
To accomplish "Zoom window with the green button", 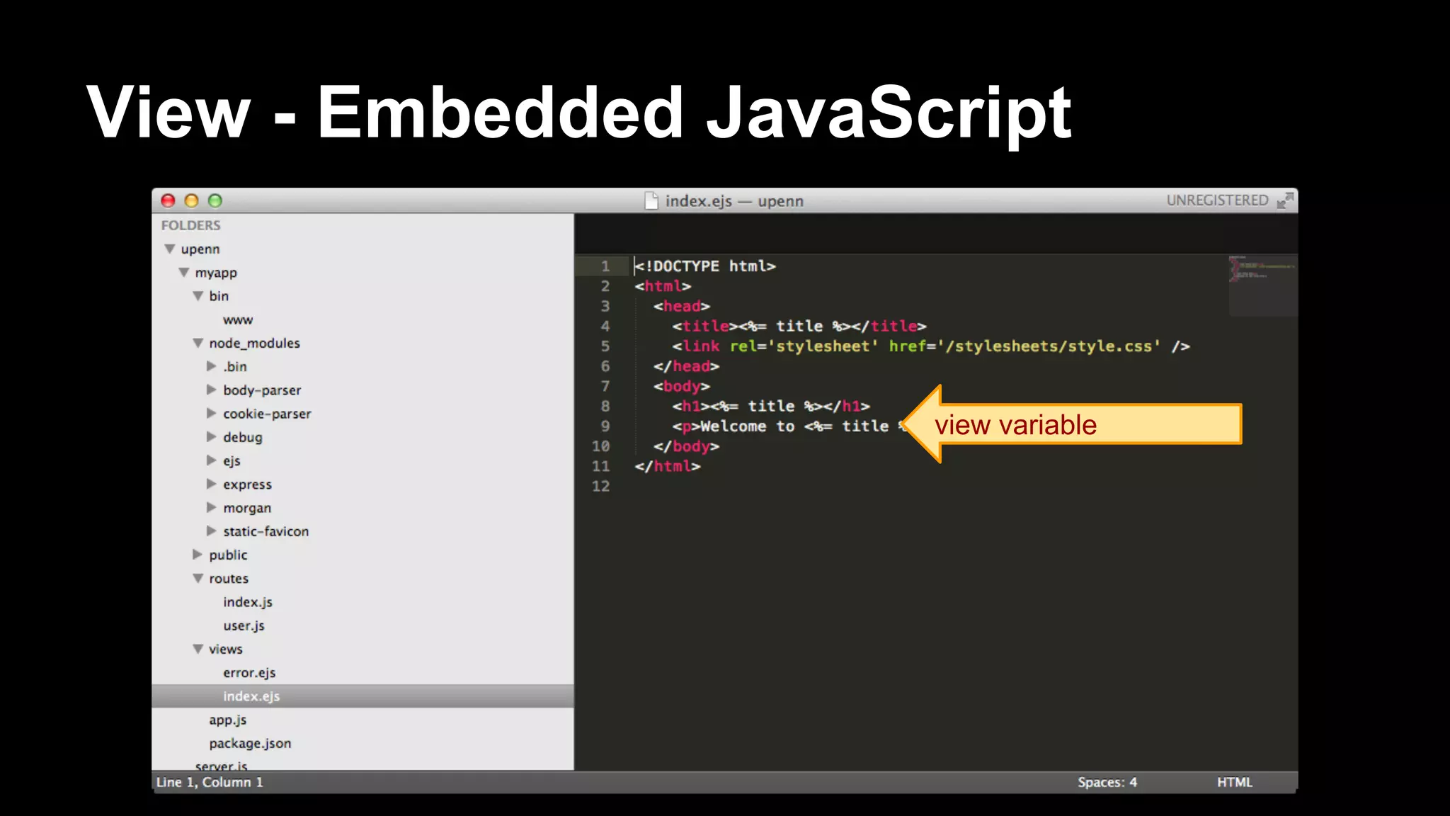I will click(215, 200).
